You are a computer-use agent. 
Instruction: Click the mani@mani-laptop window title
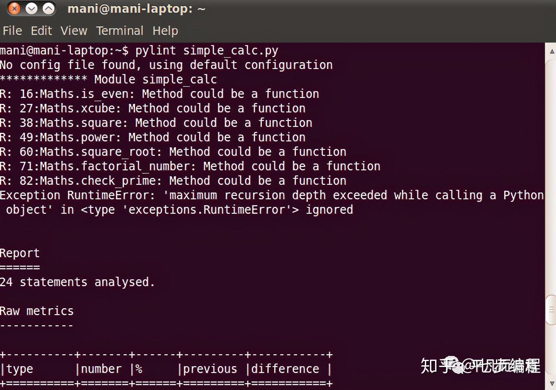pos(136,9)
